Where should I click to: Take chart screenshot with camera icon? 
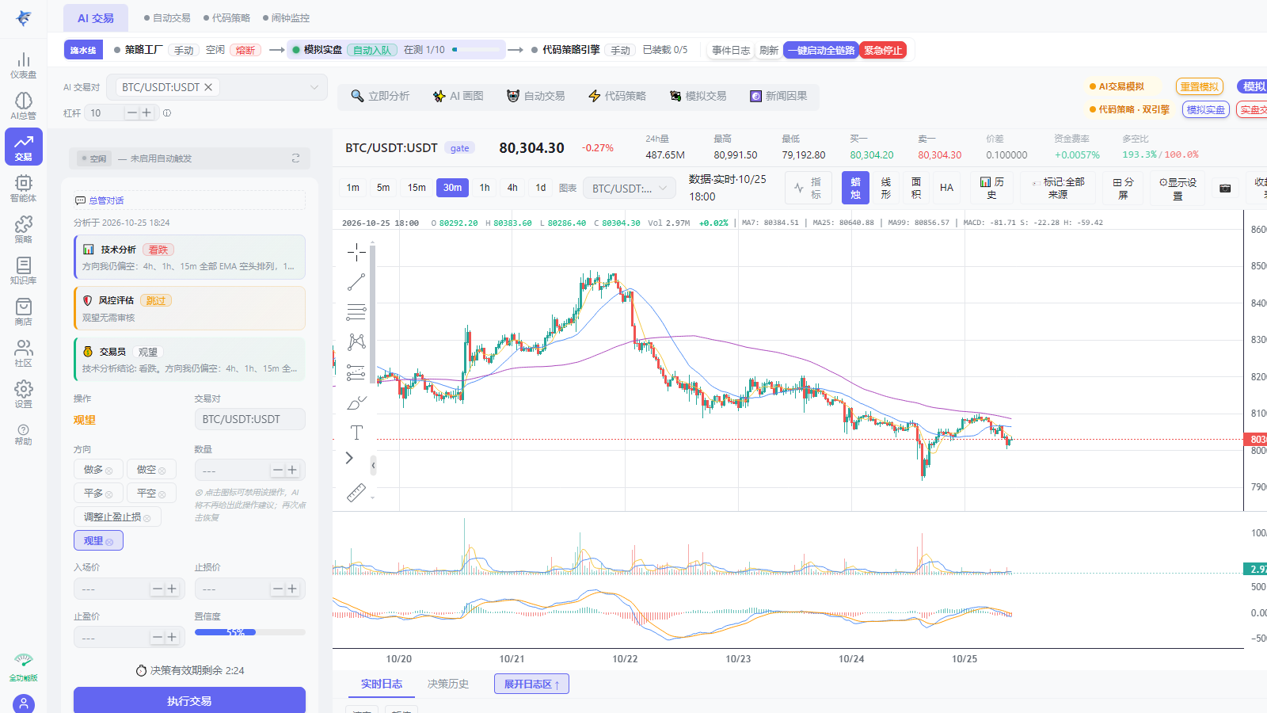(x=1225, y=189)
